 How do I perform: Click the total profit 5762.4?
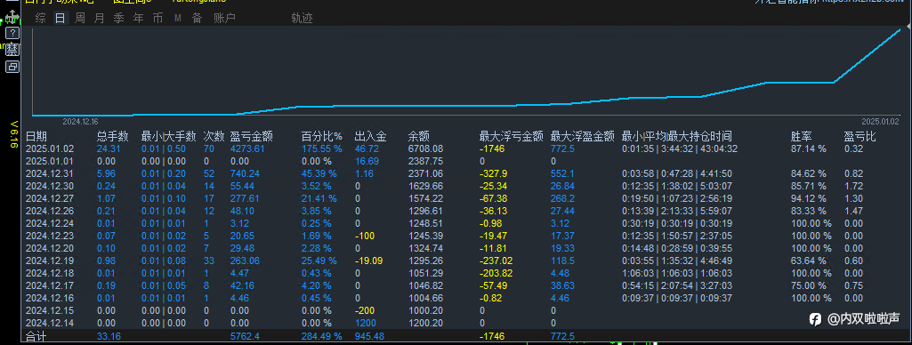coord(245,336)
